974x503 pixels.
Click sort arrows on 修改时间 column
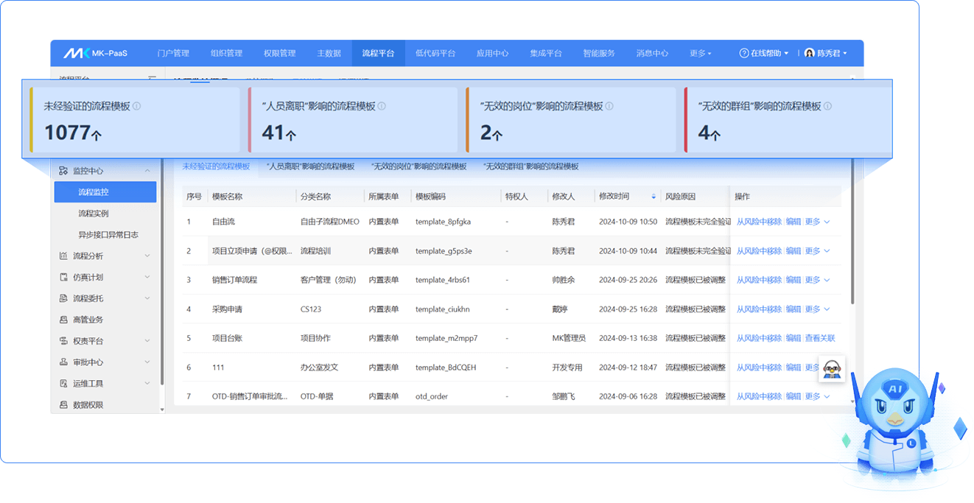click(x=654, y=197)
